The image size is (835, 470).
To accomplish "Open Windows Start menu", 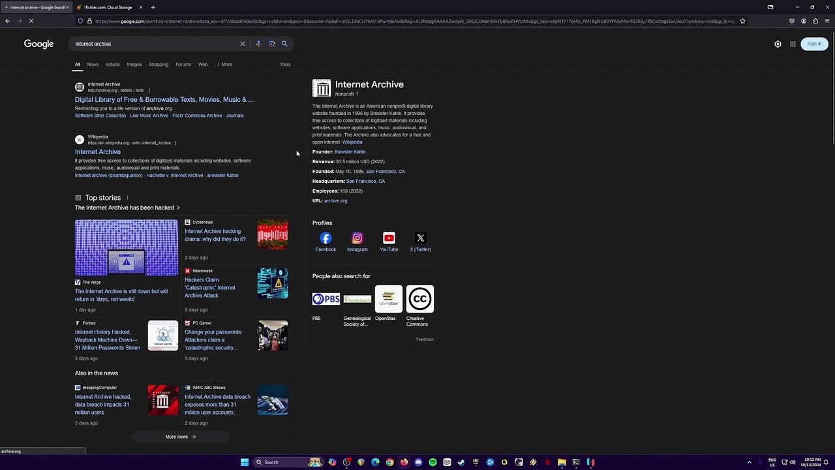I will click(x=245, y=462).
